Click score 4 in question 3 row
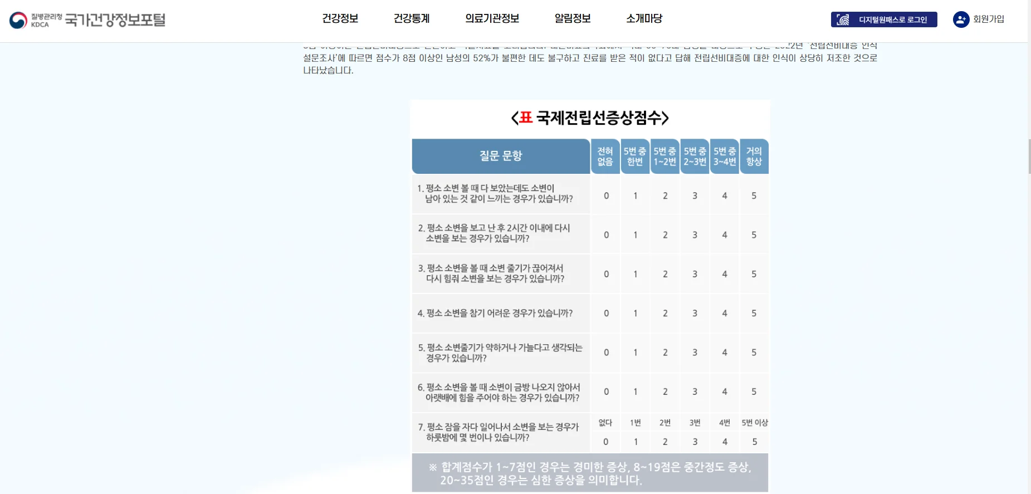 [x=725, y=274]
